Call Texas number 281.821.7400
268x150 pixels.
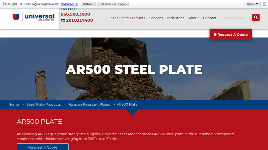pyautogui.click(x=79, y=20)
